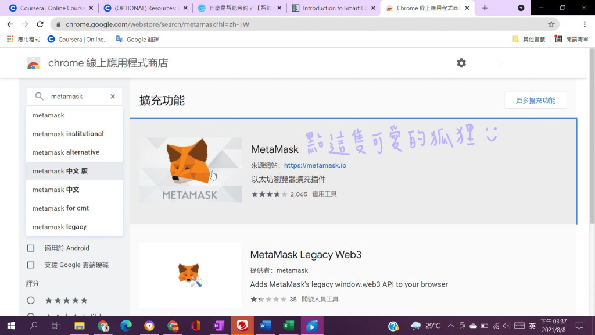Screen dimensions: 595x335
Task: Select the 'metamask institutional' suggestion
Action: tap(74, 134)
